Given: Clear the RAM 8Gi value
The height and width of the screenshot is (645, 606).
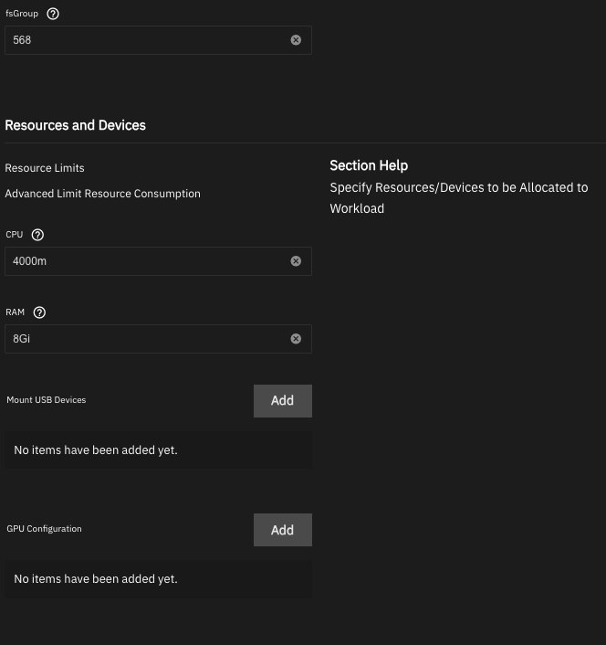Looking at the screenshot, I should pyautogui.click(x=296, y=339).
